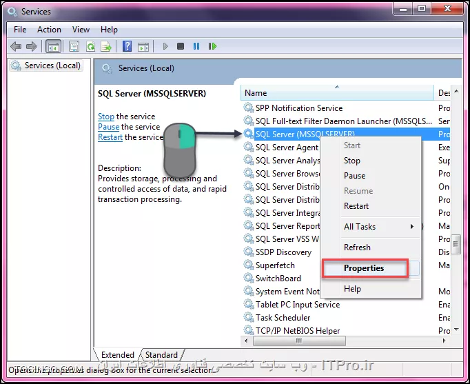Image resolution: width=470 pixels, height=384 pixels.
Task: Open the Help menu in menu bar
Action: pyautogui.click(x=109, y=30)
